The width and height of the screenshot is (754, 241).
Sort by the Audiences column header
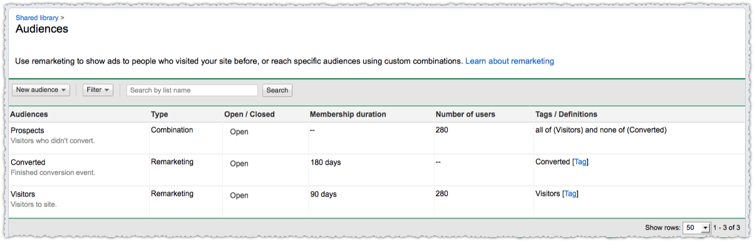(x=29, y=114)
